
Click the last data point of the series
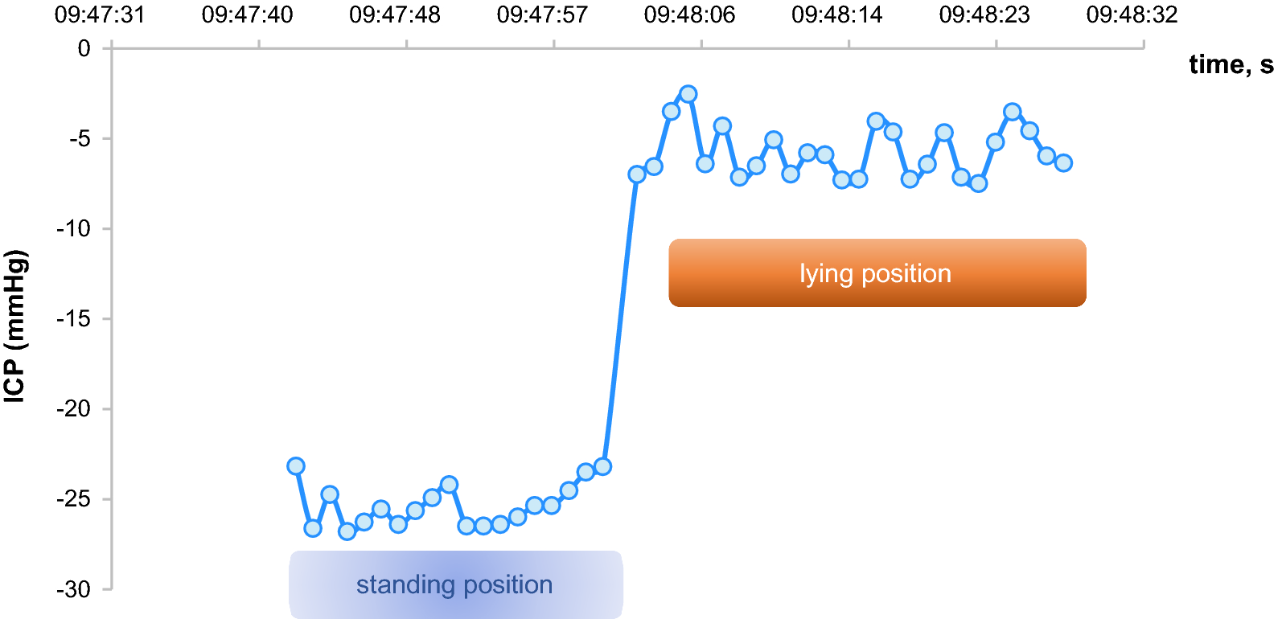tap(1063, 163)
